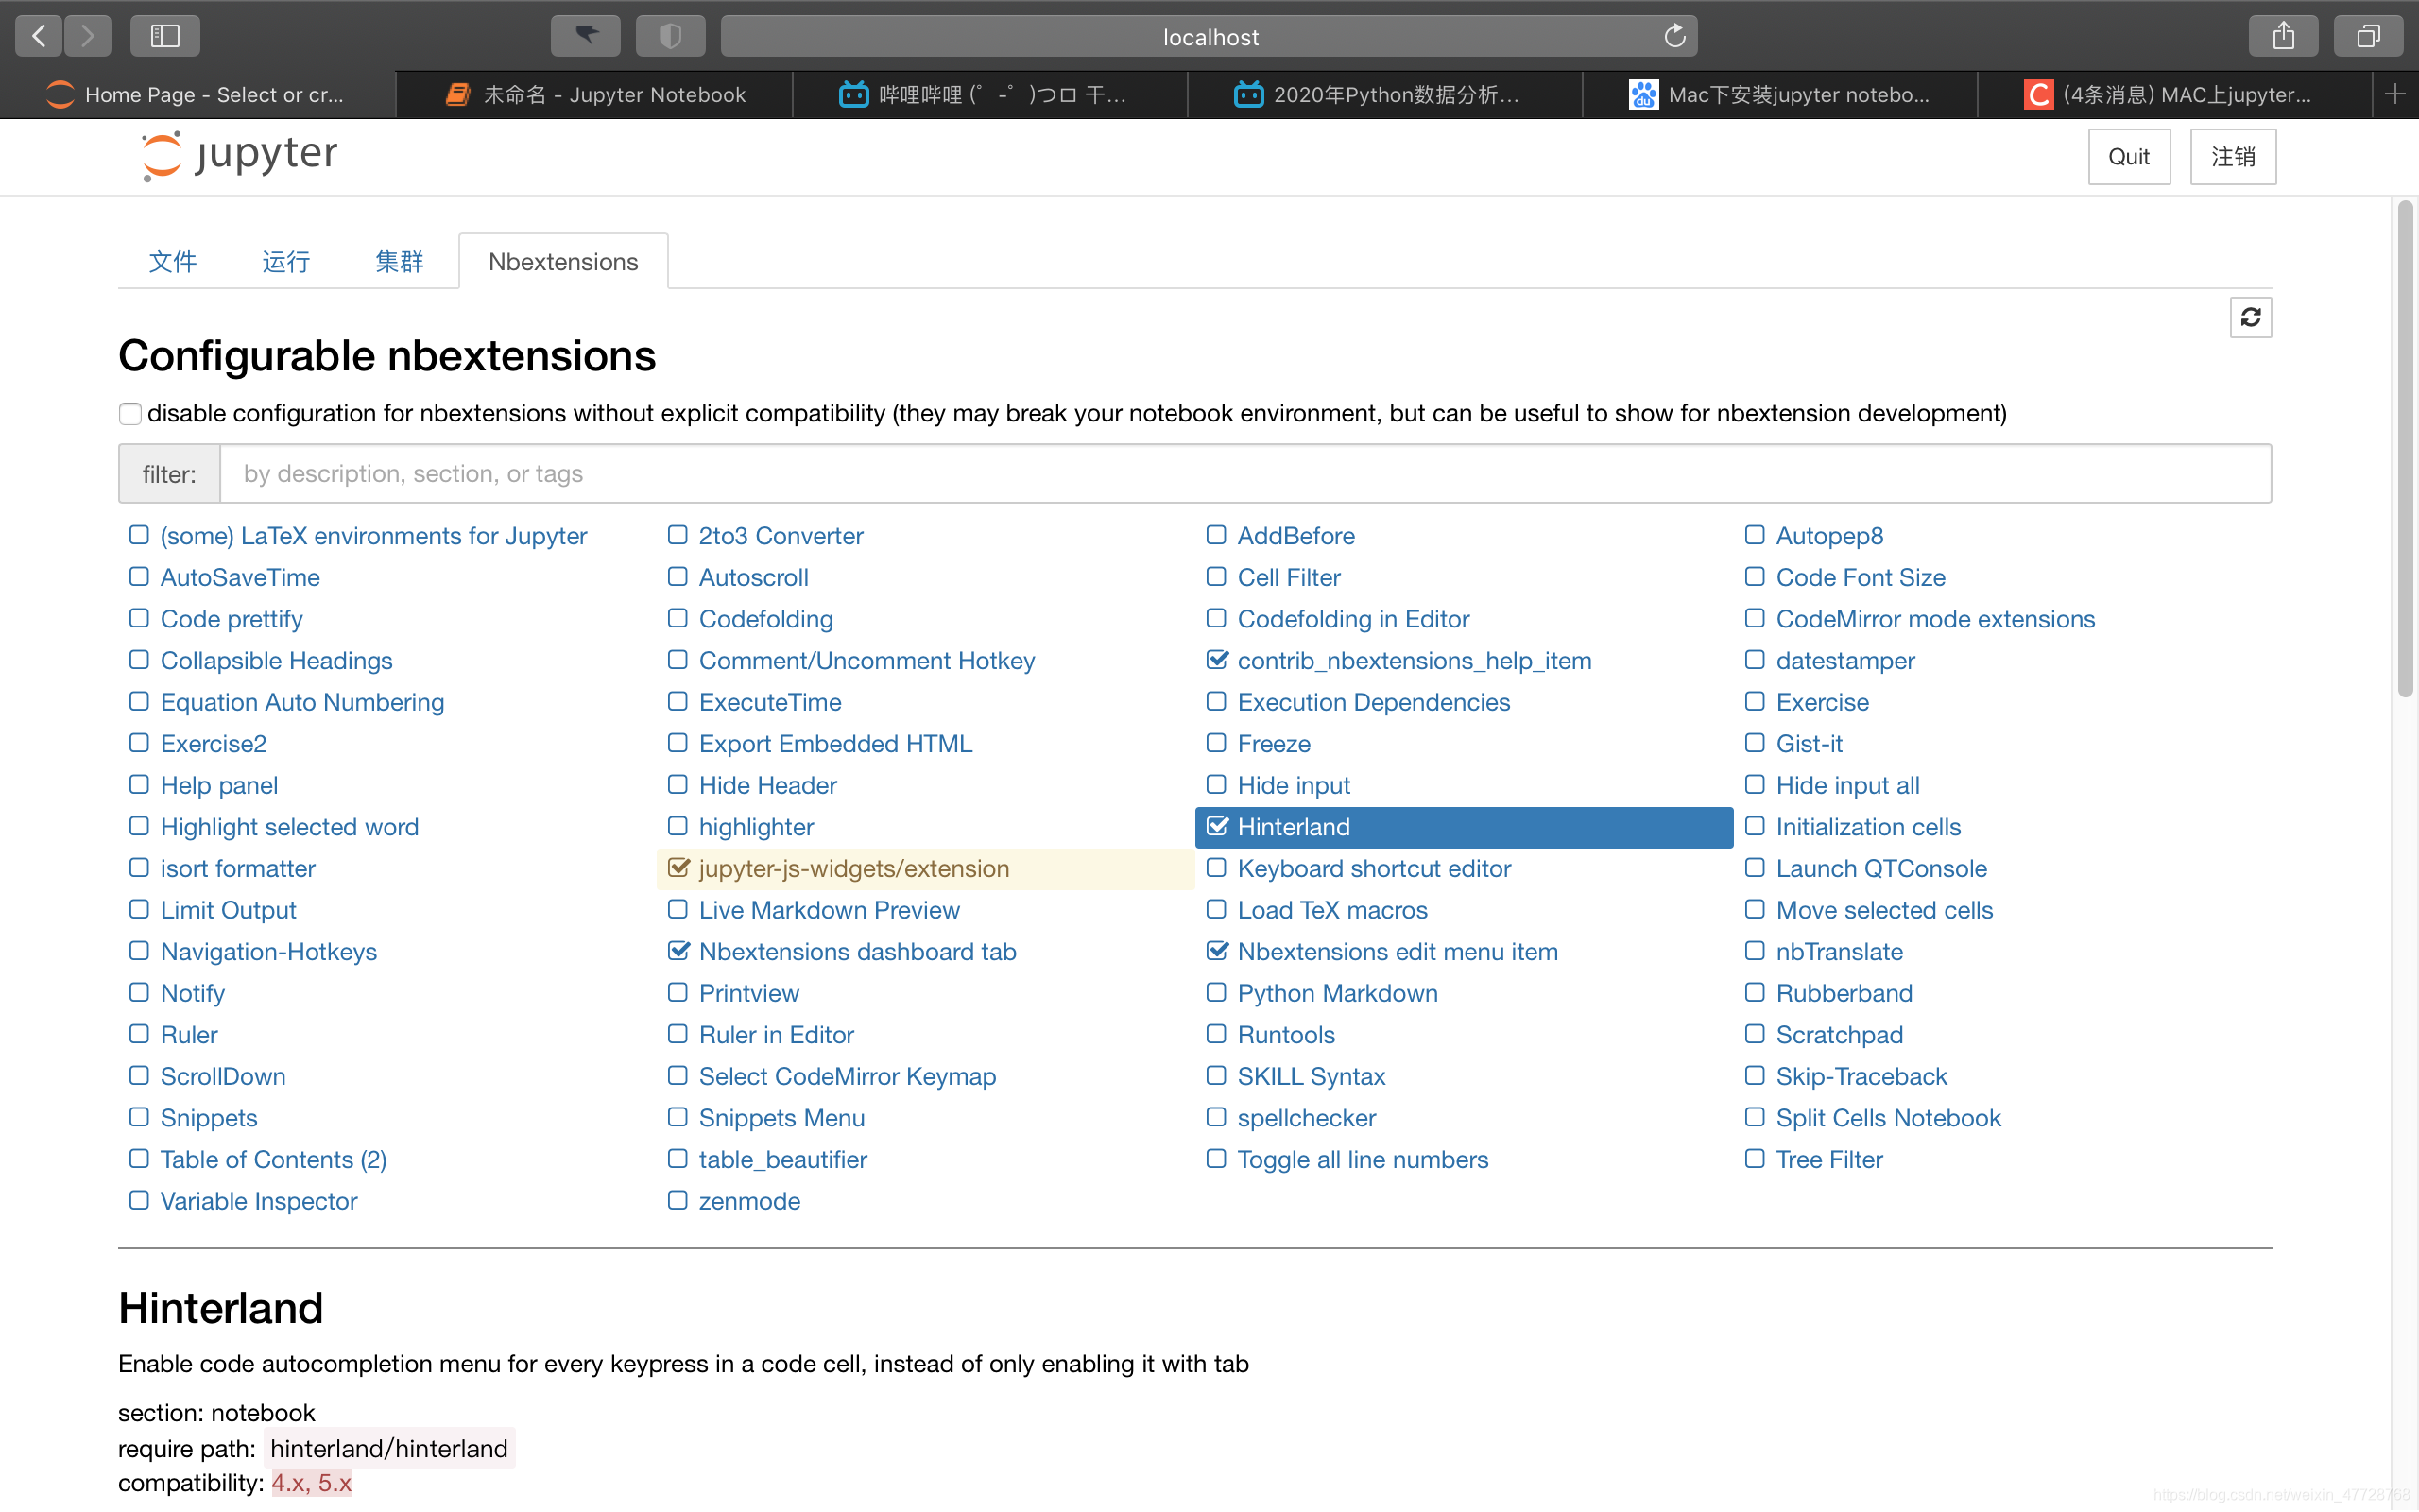The image size is (2419, 1512).
Task: Switch to the 文件 tab
Action: pos(172,262)
